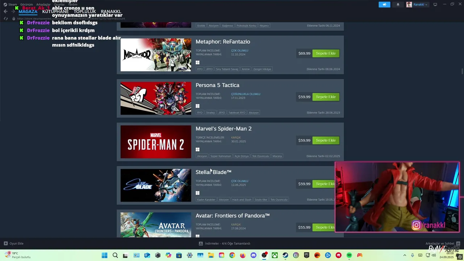Select the Süper Kahraman tag
Screen dimensions: 464x261
[x=221, y=156]
